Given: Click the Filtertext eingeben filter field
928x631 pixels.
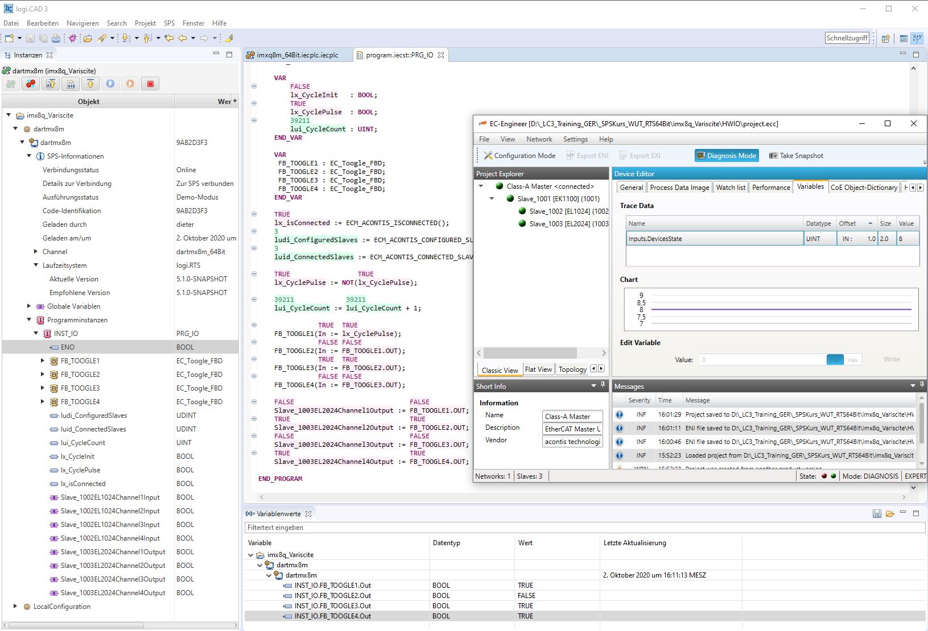Looking at the screenshot, I should (584, 528).
